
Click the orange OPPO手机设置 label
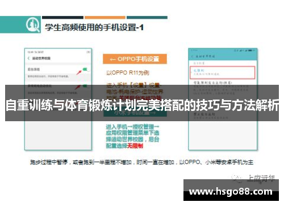135,59
